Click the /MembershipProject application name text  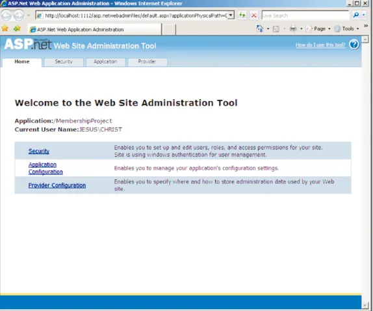click(83, 121)
